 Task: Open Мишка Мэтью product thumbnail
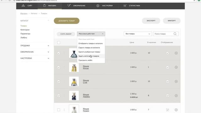point(74,67)
